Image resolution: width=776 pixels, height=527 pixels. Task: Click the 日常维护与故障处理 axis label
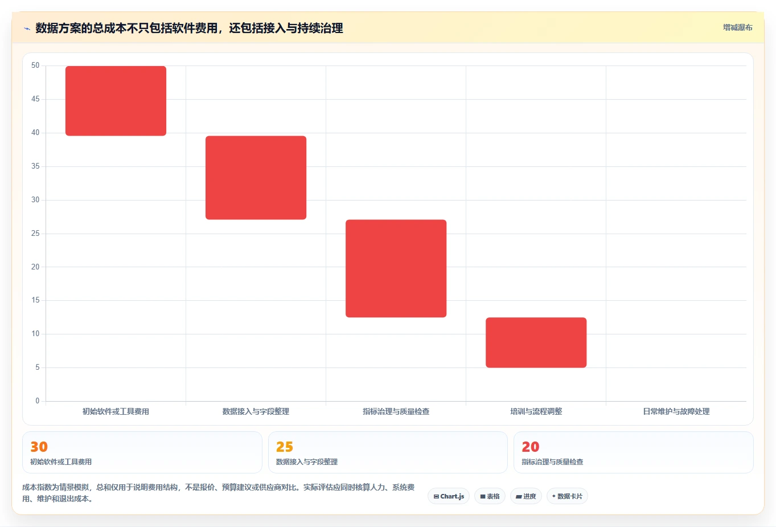(676, 411)
